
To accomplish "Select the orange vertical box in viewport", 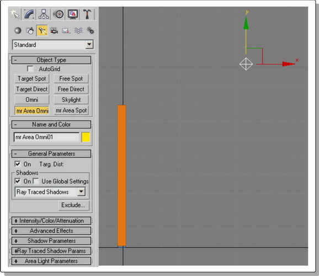I will click(x=121, y=176).
